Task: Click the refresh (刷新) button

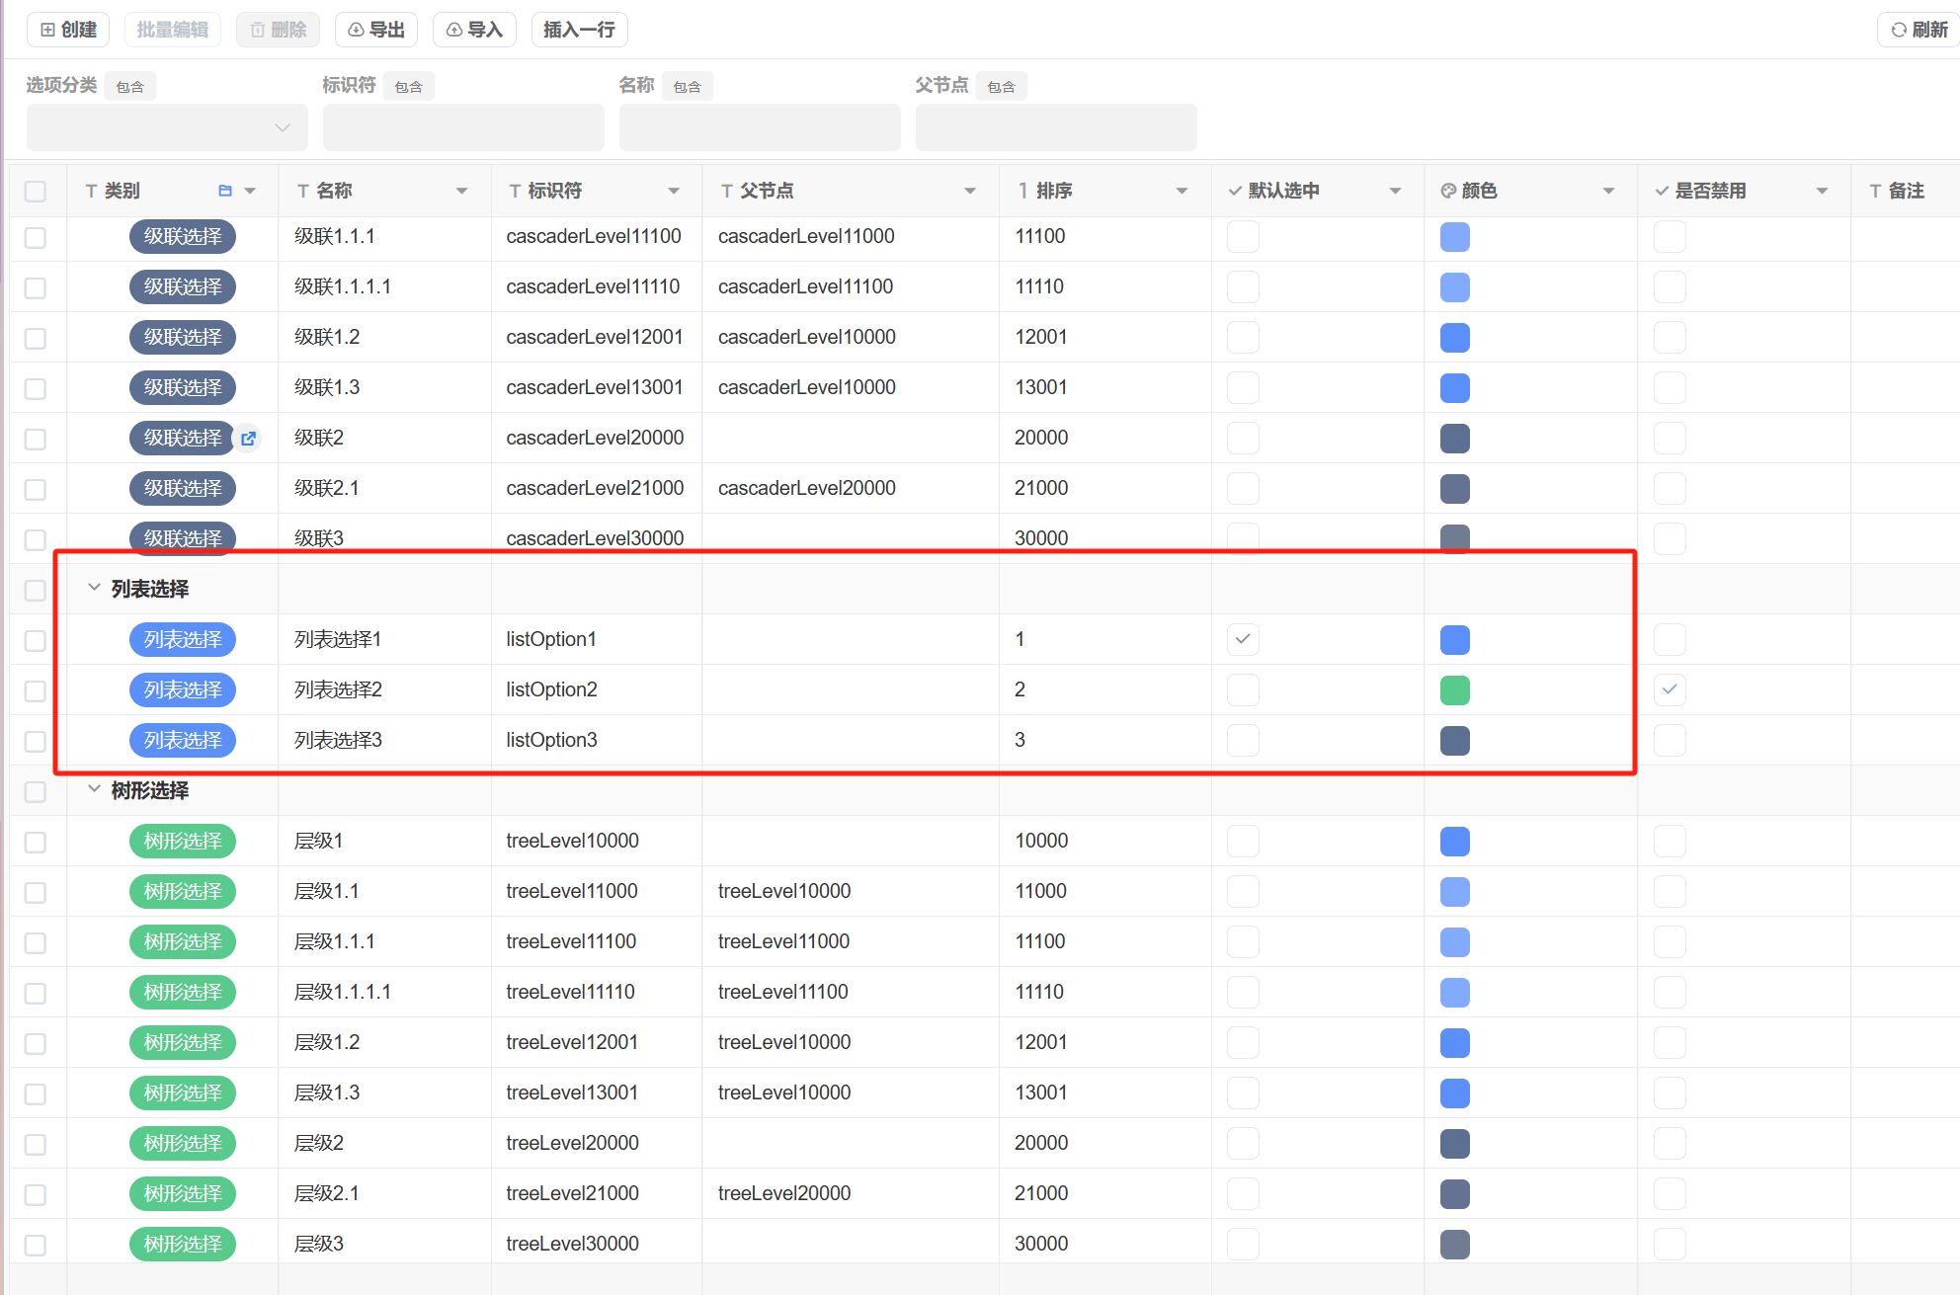Action: click(x=1919, y=30)
